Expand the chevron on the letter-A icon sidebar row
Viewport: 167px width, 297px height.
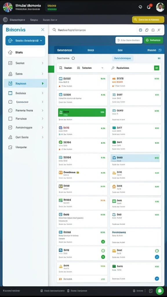(43, 128)
